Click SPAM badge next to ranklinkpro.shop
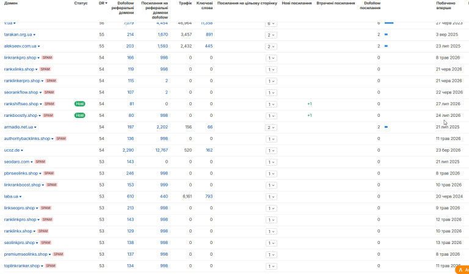The image size is (469, 274). click(47, 220)
